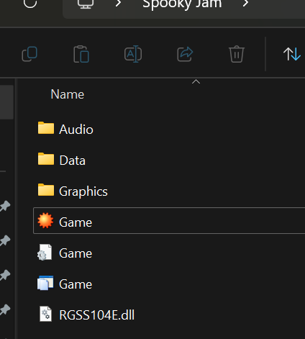Screen dimensions: 305x339
Task: Sort files by the Name column header
Action: 68,94
